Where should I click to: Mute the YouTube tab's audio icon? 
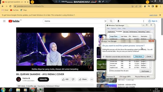pos(25,2)
